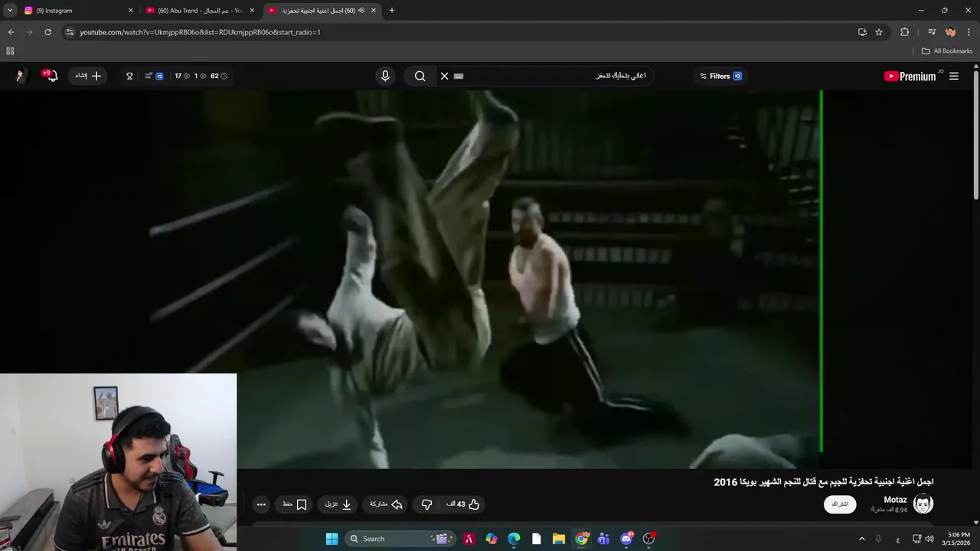This screenshot has height=551, width=980.
Task: Click the youtube.com URL in address bar
Action: [x=200, y=32]
